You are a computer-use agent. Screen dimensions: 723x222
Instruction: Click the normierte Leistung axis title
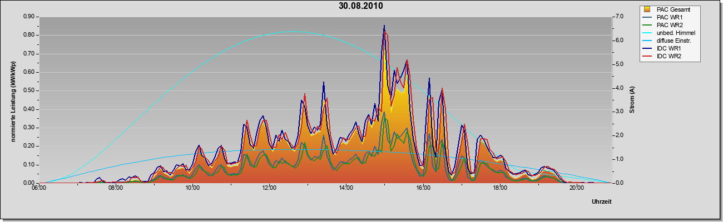13,100
